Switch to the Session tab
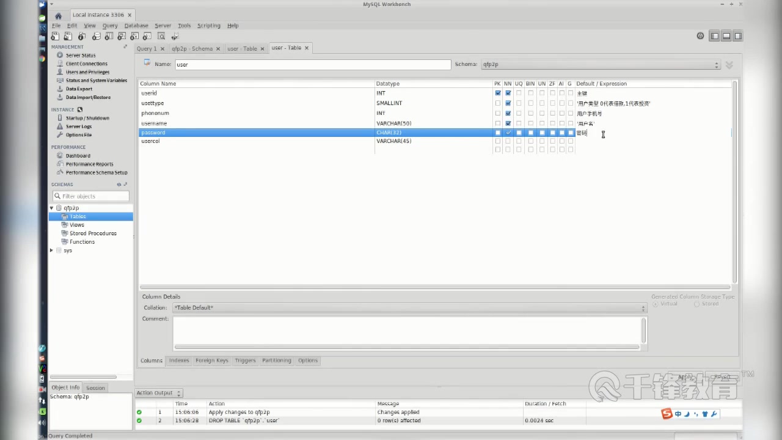Screen dimensions: 782x440 95,387
